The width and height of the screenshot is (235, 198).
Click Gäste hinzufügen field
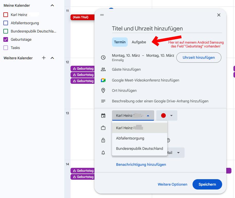click(x=126, y=69)
